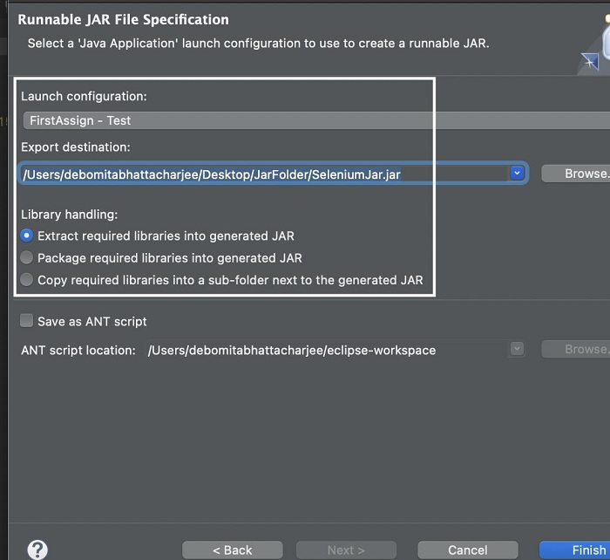Click the Launch configuration label
This screenshot has height=560, width=610.
[84, 96]
